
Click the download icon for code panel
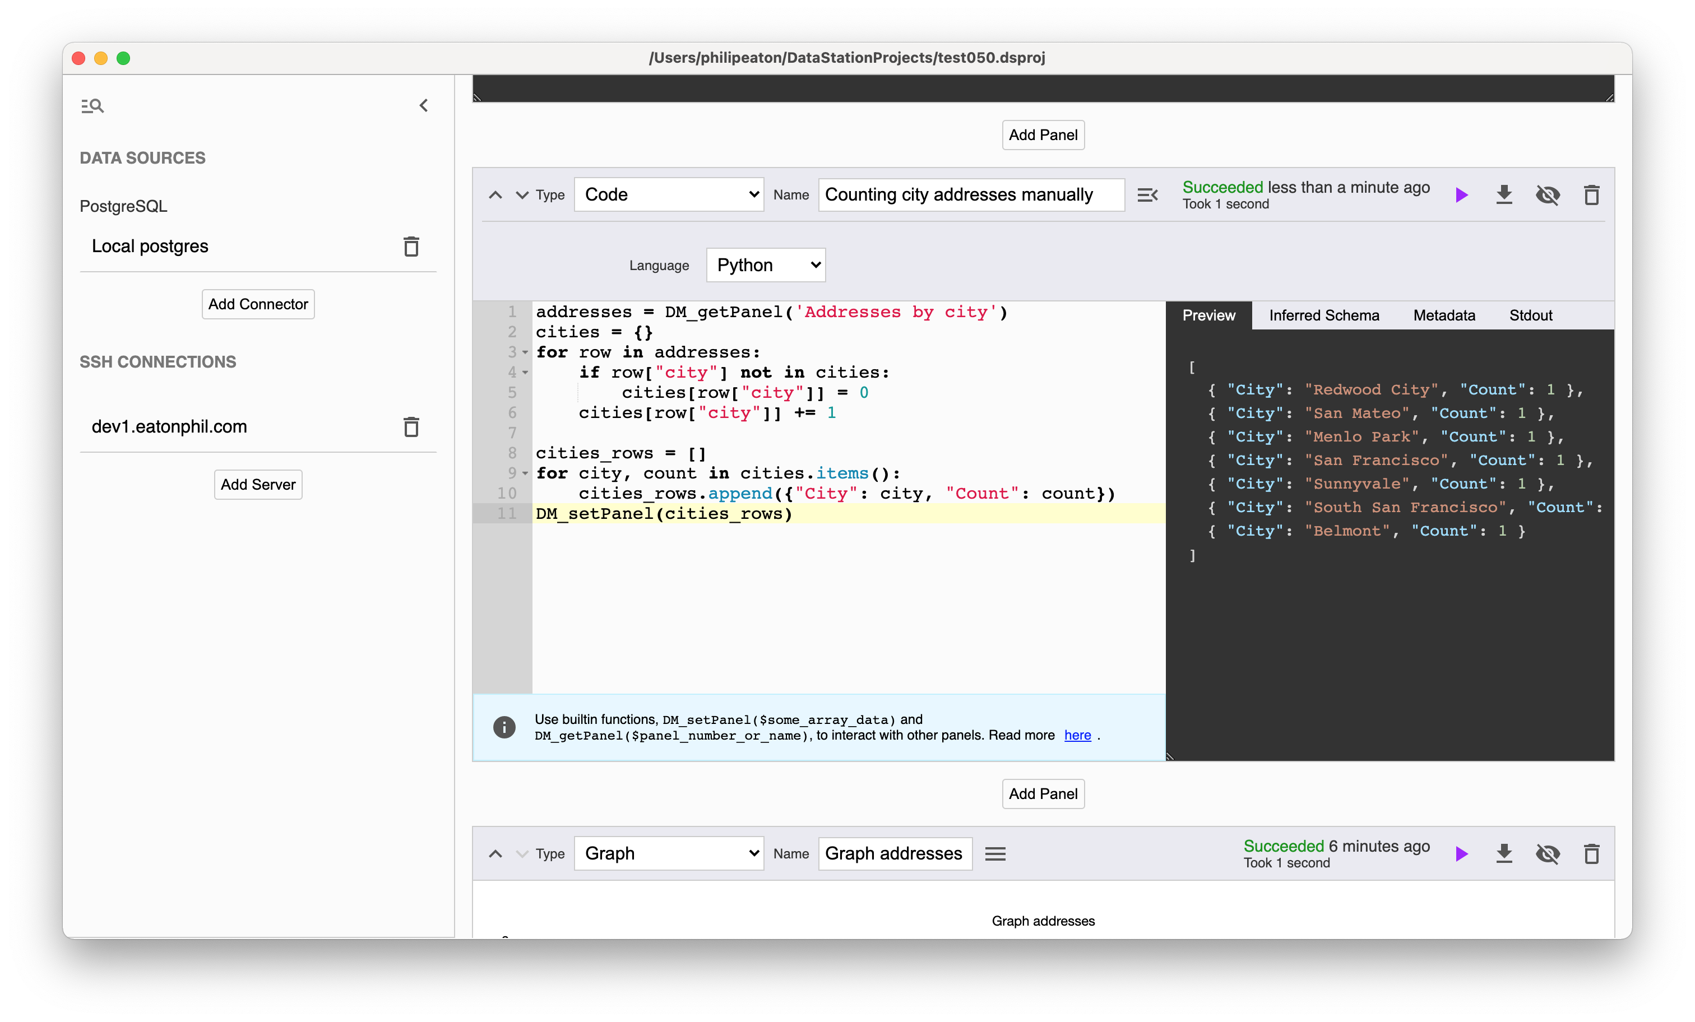(x=1505, y=195)
